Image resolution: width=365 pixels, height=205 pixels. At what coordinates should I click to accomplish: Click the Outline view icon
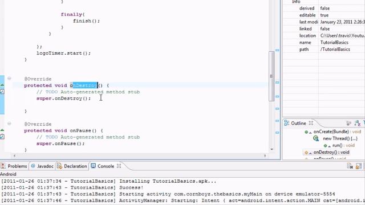pyautogui.click(x=286, y=123)
